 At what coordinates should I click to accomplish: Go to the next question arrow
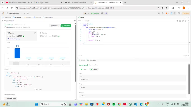pos(24,13)
